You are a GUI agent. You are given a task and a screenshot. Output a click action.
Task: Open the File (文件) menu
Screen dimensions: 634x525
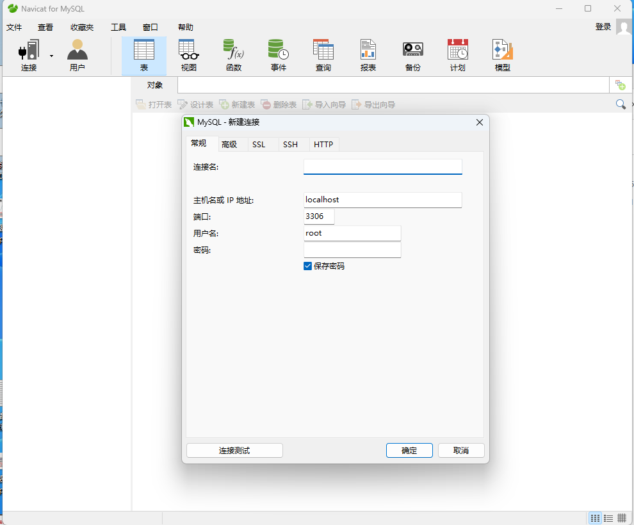click(x=14, y=27)
